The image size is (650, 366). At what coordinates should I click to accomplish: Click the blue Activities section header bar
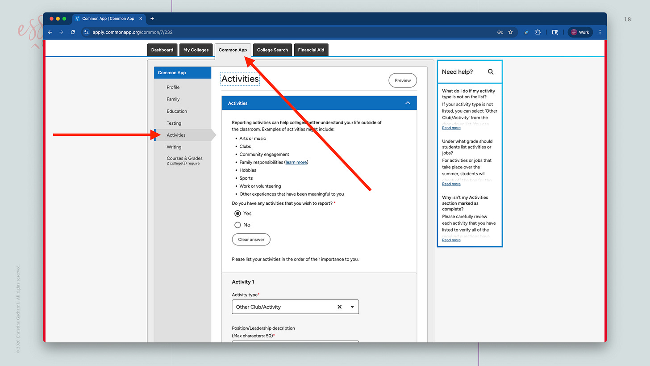point(319,103)
